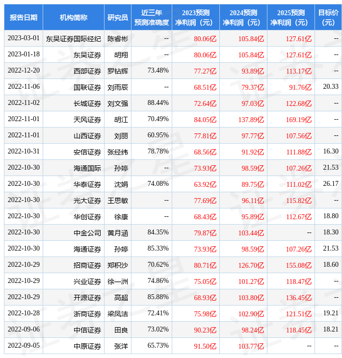Click researcher name 胡翔
This screenshot has height=358, width=342.
121,55
